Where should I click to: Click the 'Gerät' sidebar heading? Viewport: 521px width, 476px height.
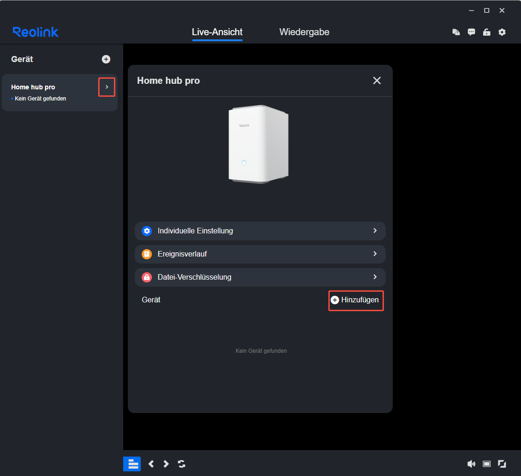click(x=22, y=59)
